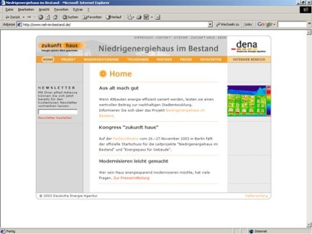Navigate forward with the forward arrow
312x234 pixels.
tap(29, 18)
